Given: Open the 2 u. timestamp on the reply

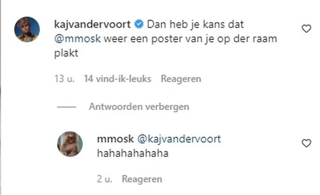Looking at the screenshot, I should point(105,179).
